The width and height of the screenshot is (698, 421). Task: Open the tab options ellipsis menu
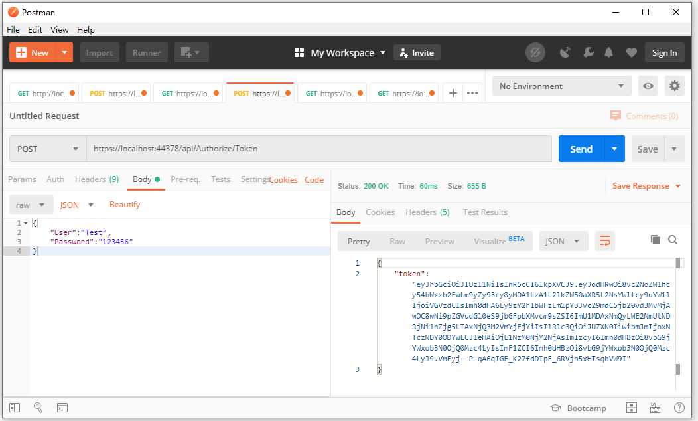point(472,93)
